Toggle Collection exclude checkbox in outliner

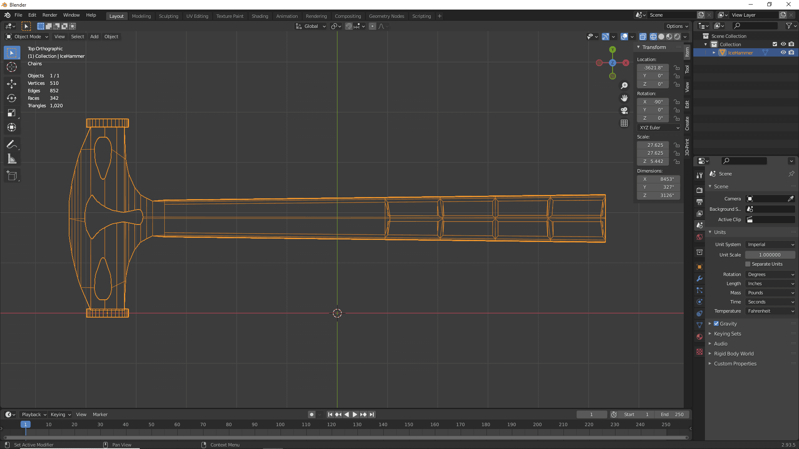tap(775, 44)
